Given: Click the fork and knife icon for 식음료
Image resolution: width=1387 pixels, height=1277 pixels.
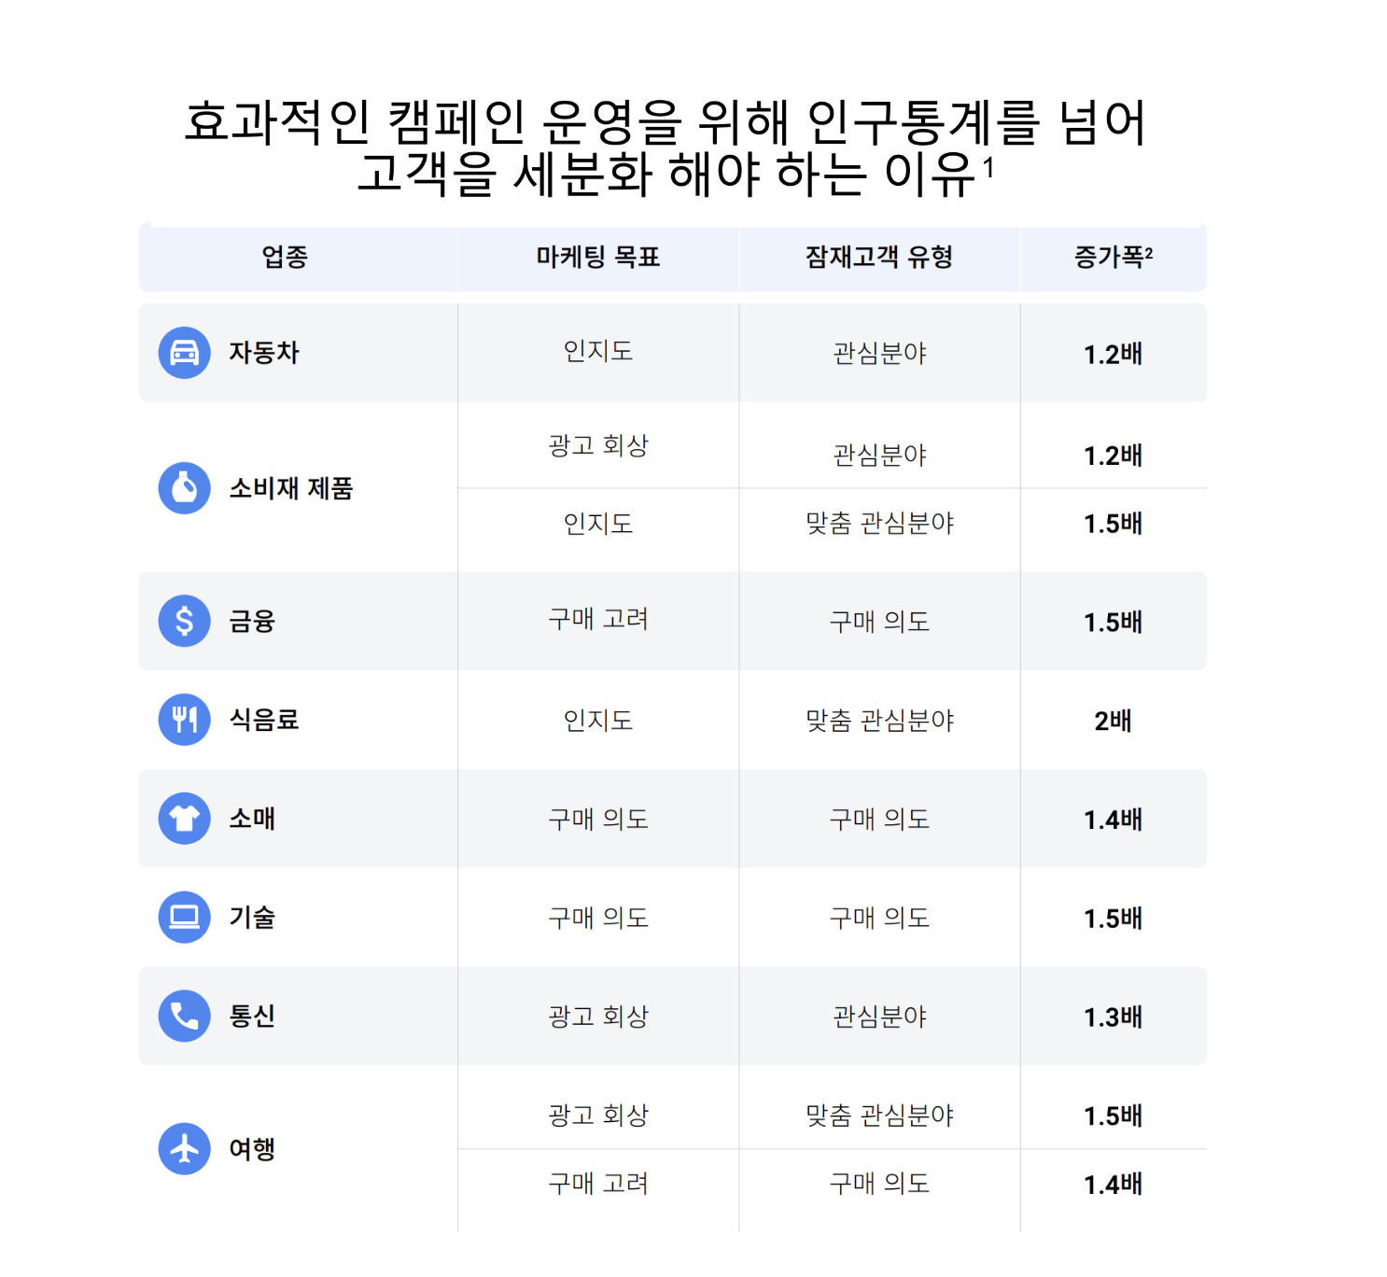Looking at the screenshot, I should coord(185,720).
